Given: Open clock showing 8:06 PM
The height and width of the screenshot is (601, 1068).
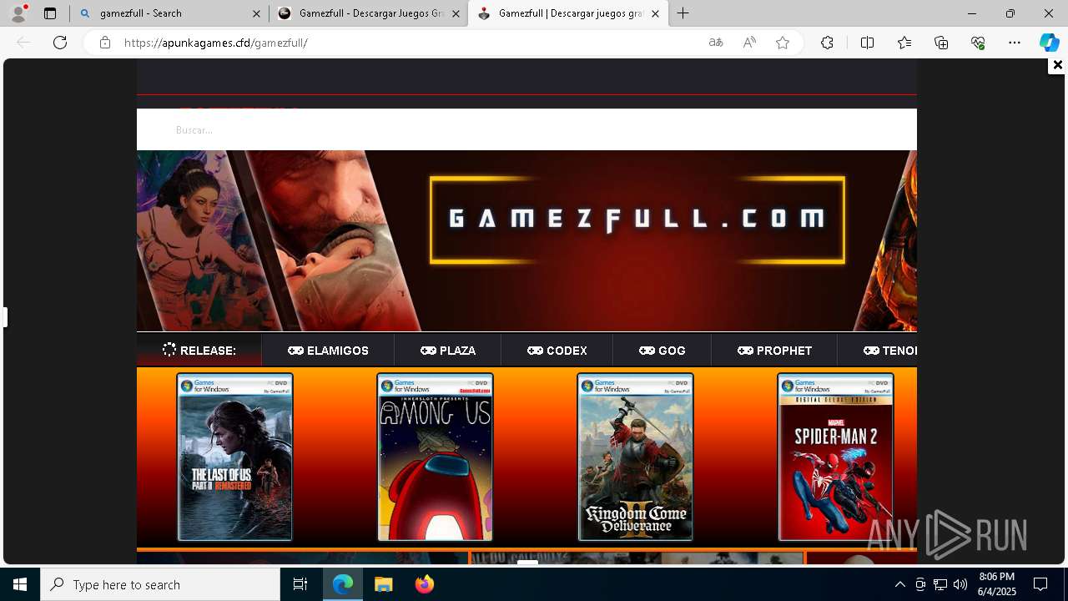Looking at the screenshot, I should tap(996, 584).
